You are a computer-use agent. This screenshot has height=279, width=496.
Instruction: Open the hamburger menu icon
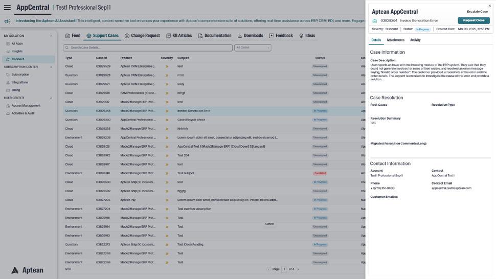7,7
